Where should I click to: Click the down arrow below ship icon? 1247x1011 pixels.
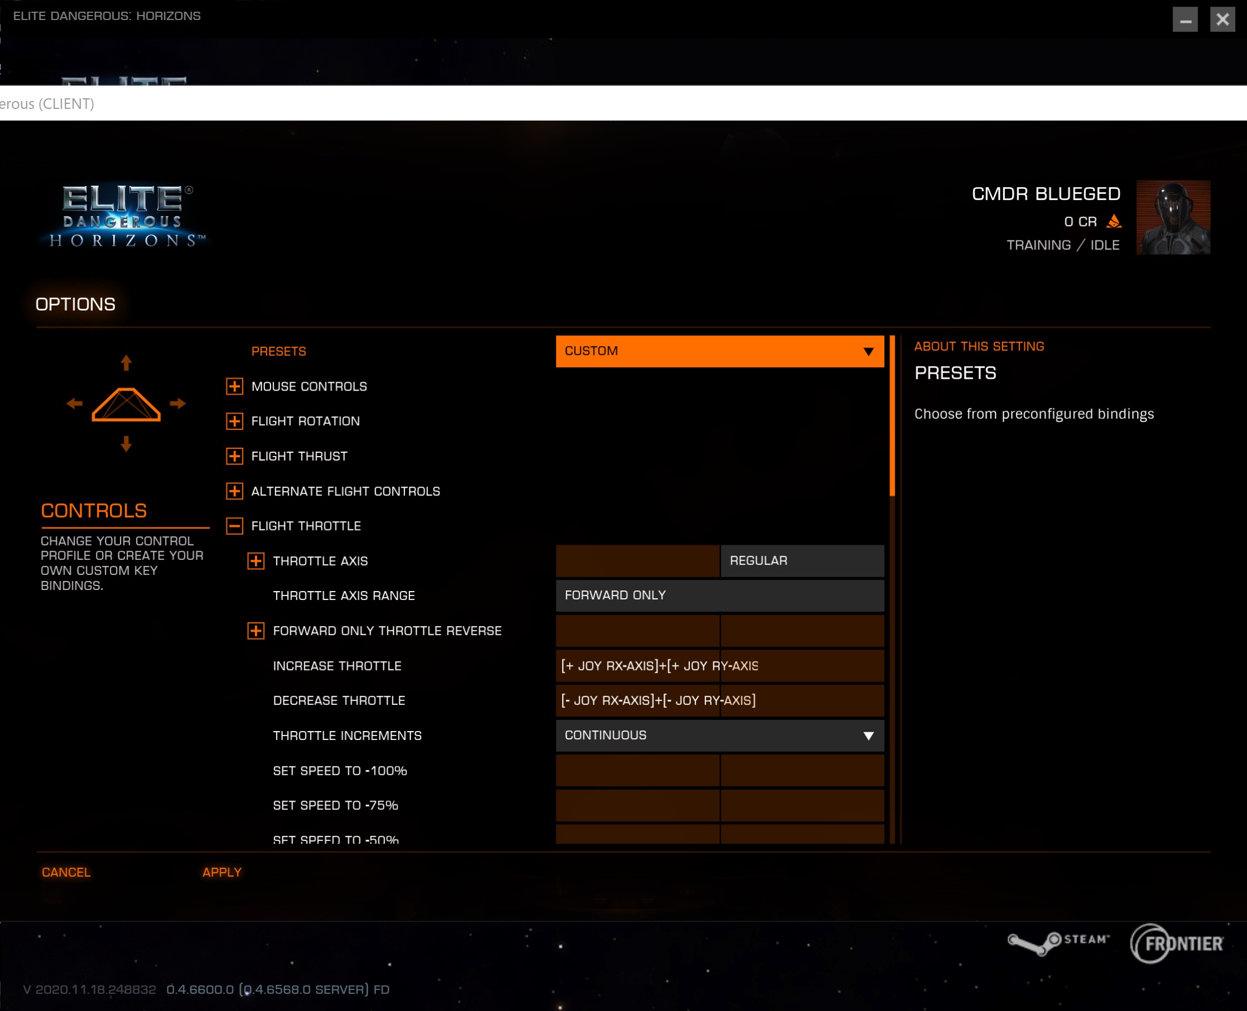coord(126,444)
